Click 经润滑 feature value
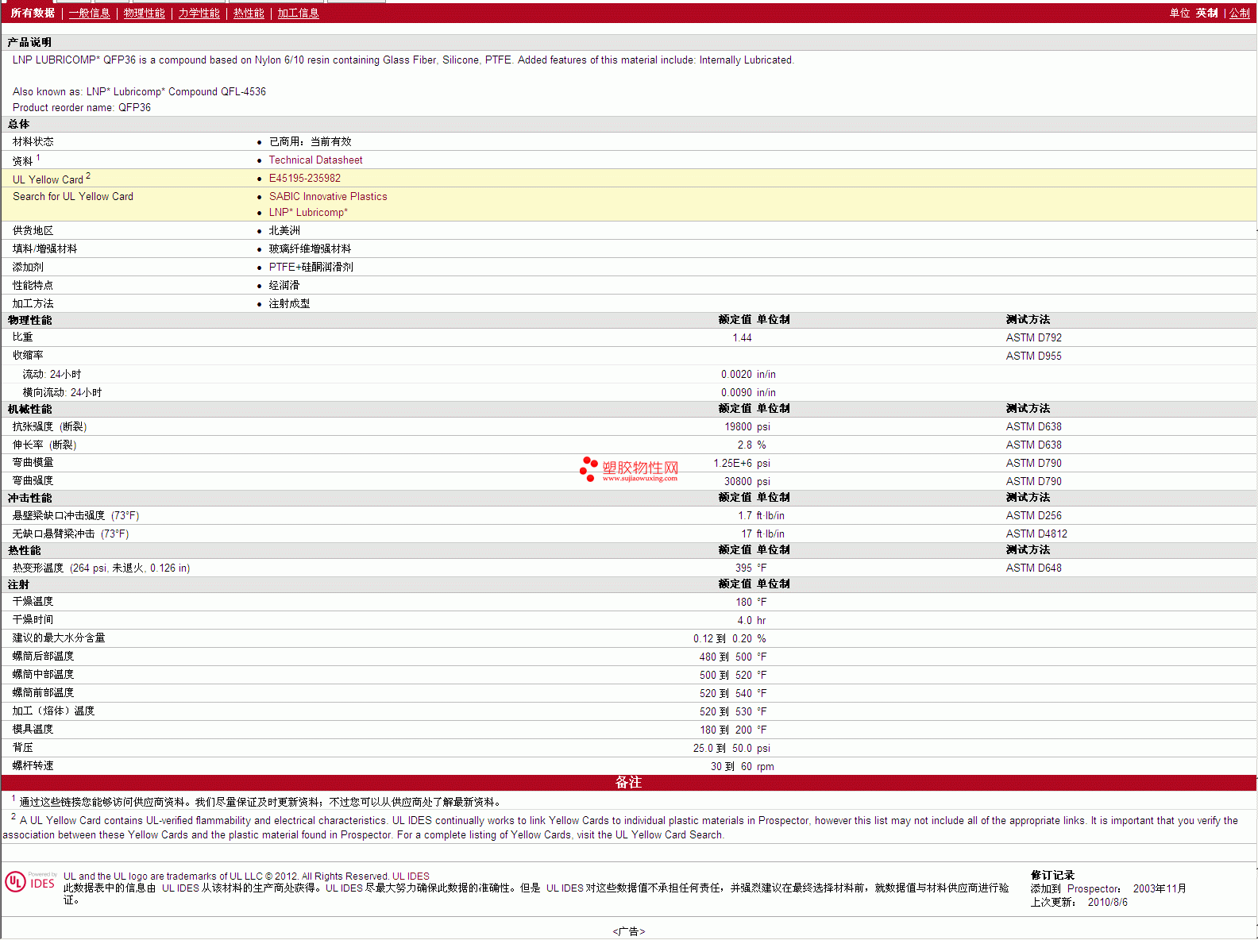Screen dimensions: 1258x940 point(284,286)
